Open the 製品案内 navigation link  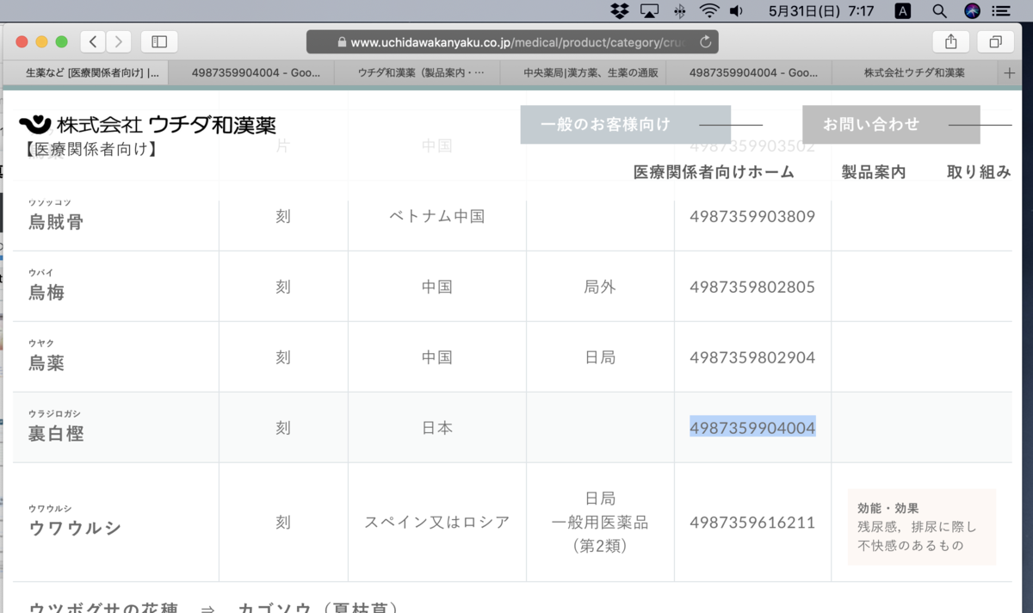point(874,171)
